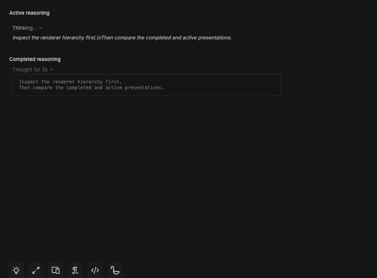Click the monospace line "Inspect the renderer hierarchy first."
The height and width of the screenshot is (278, 377).
pos(70,82)
